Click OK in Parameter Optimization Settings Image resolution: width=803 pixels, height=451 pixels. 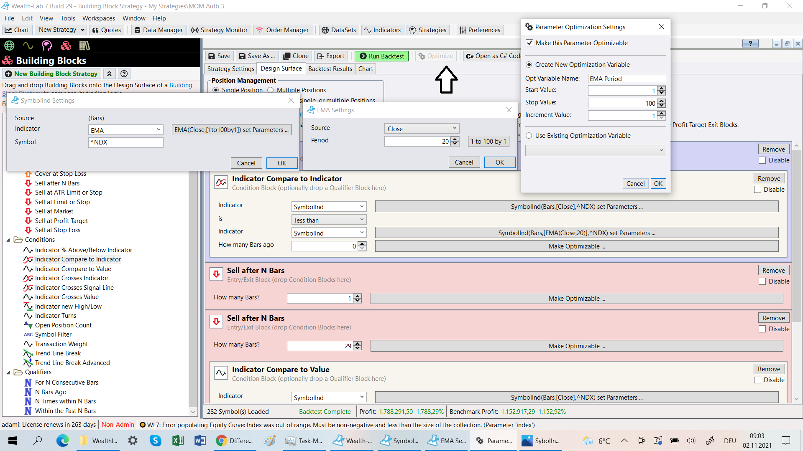pyautogui.click(x=658, y=184)
